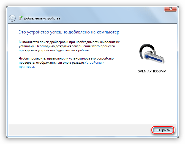The height and width of the screenshot is (144, 185).
Task: Click the paragraph starting Выполняется поиск драйверов
Action: tap(69, 46)
